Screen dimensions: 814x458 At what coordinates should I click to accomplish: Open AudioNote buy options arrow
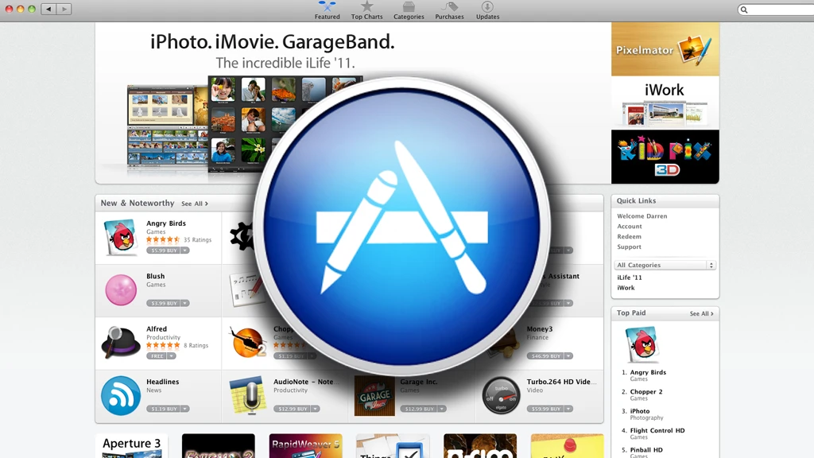[x=315, y=409]
